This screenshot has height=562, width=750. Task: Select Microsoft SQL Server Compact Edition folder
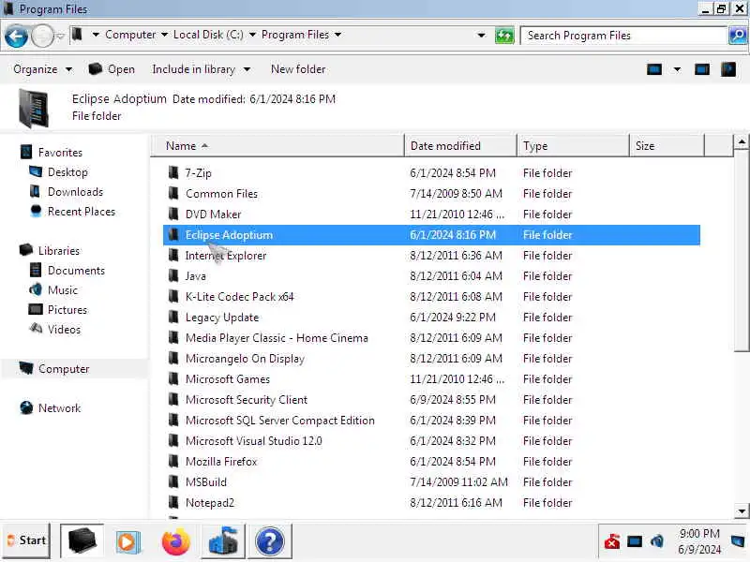(x=279, y=420)
